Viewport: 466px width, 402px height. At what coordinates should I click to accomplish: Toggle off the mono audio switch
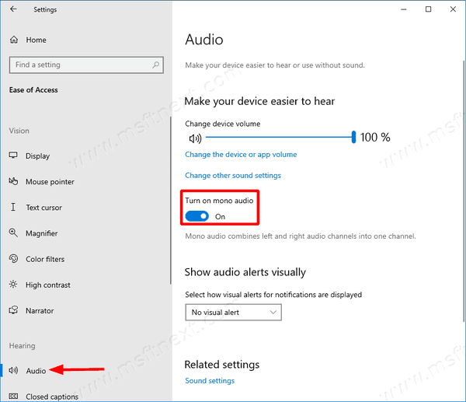pos(197,216)
